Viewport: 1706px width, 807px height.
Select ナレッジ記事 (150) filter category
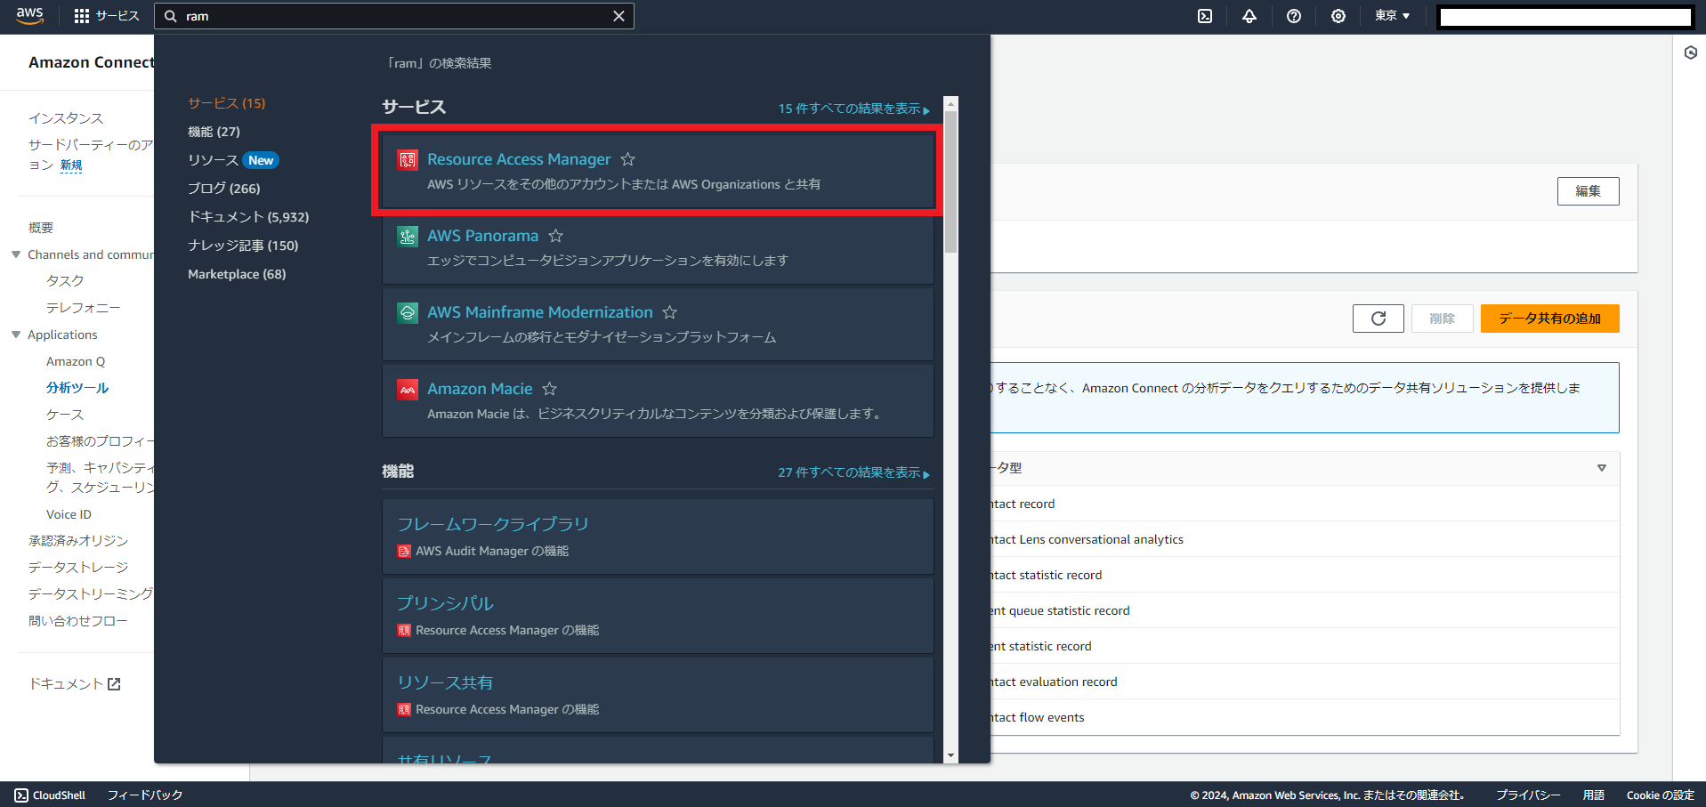(x=243, y=246)
